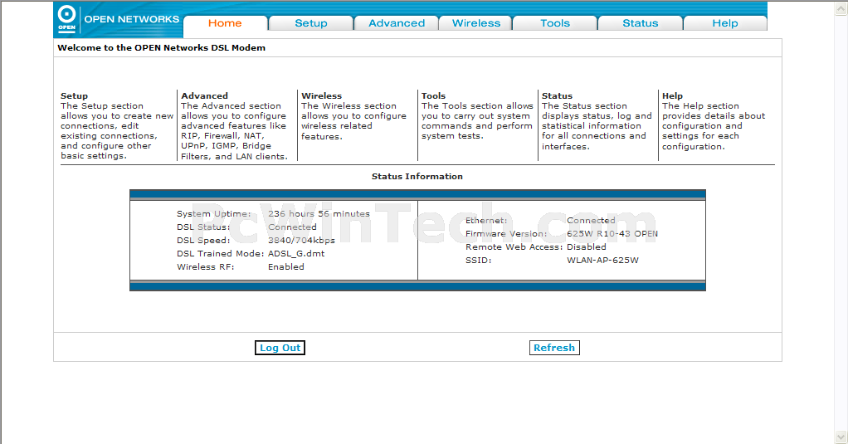
Task: Click the Wireless RF label
Action: [206, 267]
